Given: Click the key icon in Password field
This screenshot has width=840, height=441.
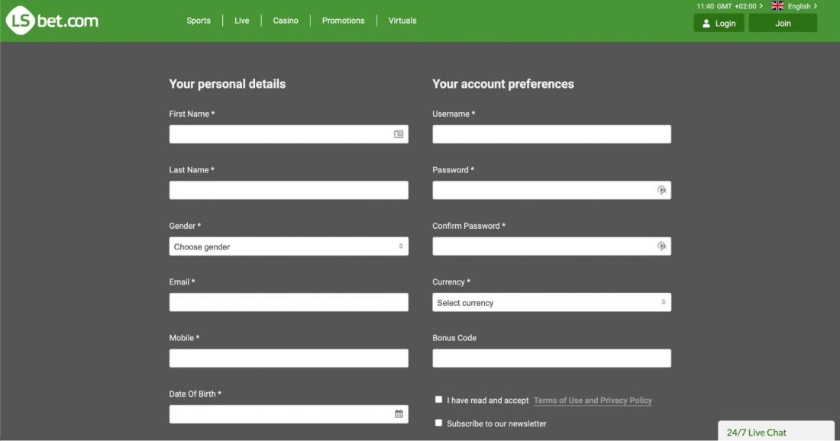Looking at the screenshot, I should pos(661,190).
